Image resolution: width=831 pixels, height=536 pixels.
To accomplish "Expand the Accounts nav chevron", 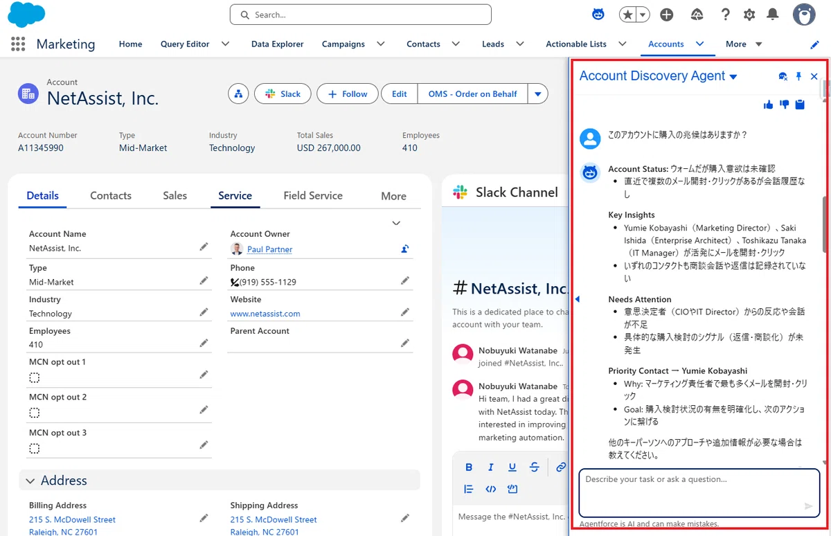I will click(700, 44).
